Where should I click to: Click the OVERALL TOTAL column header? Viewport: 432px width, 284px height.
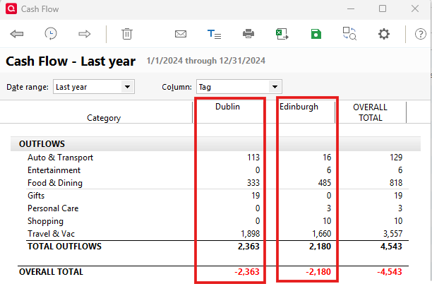371,112
